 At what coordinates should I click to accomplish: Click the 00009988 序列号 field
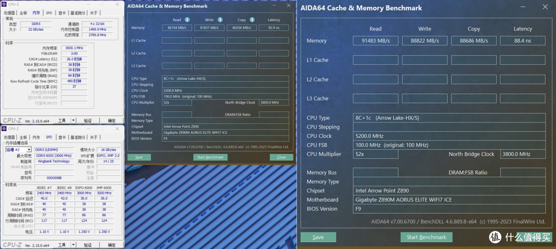(54, 178)
